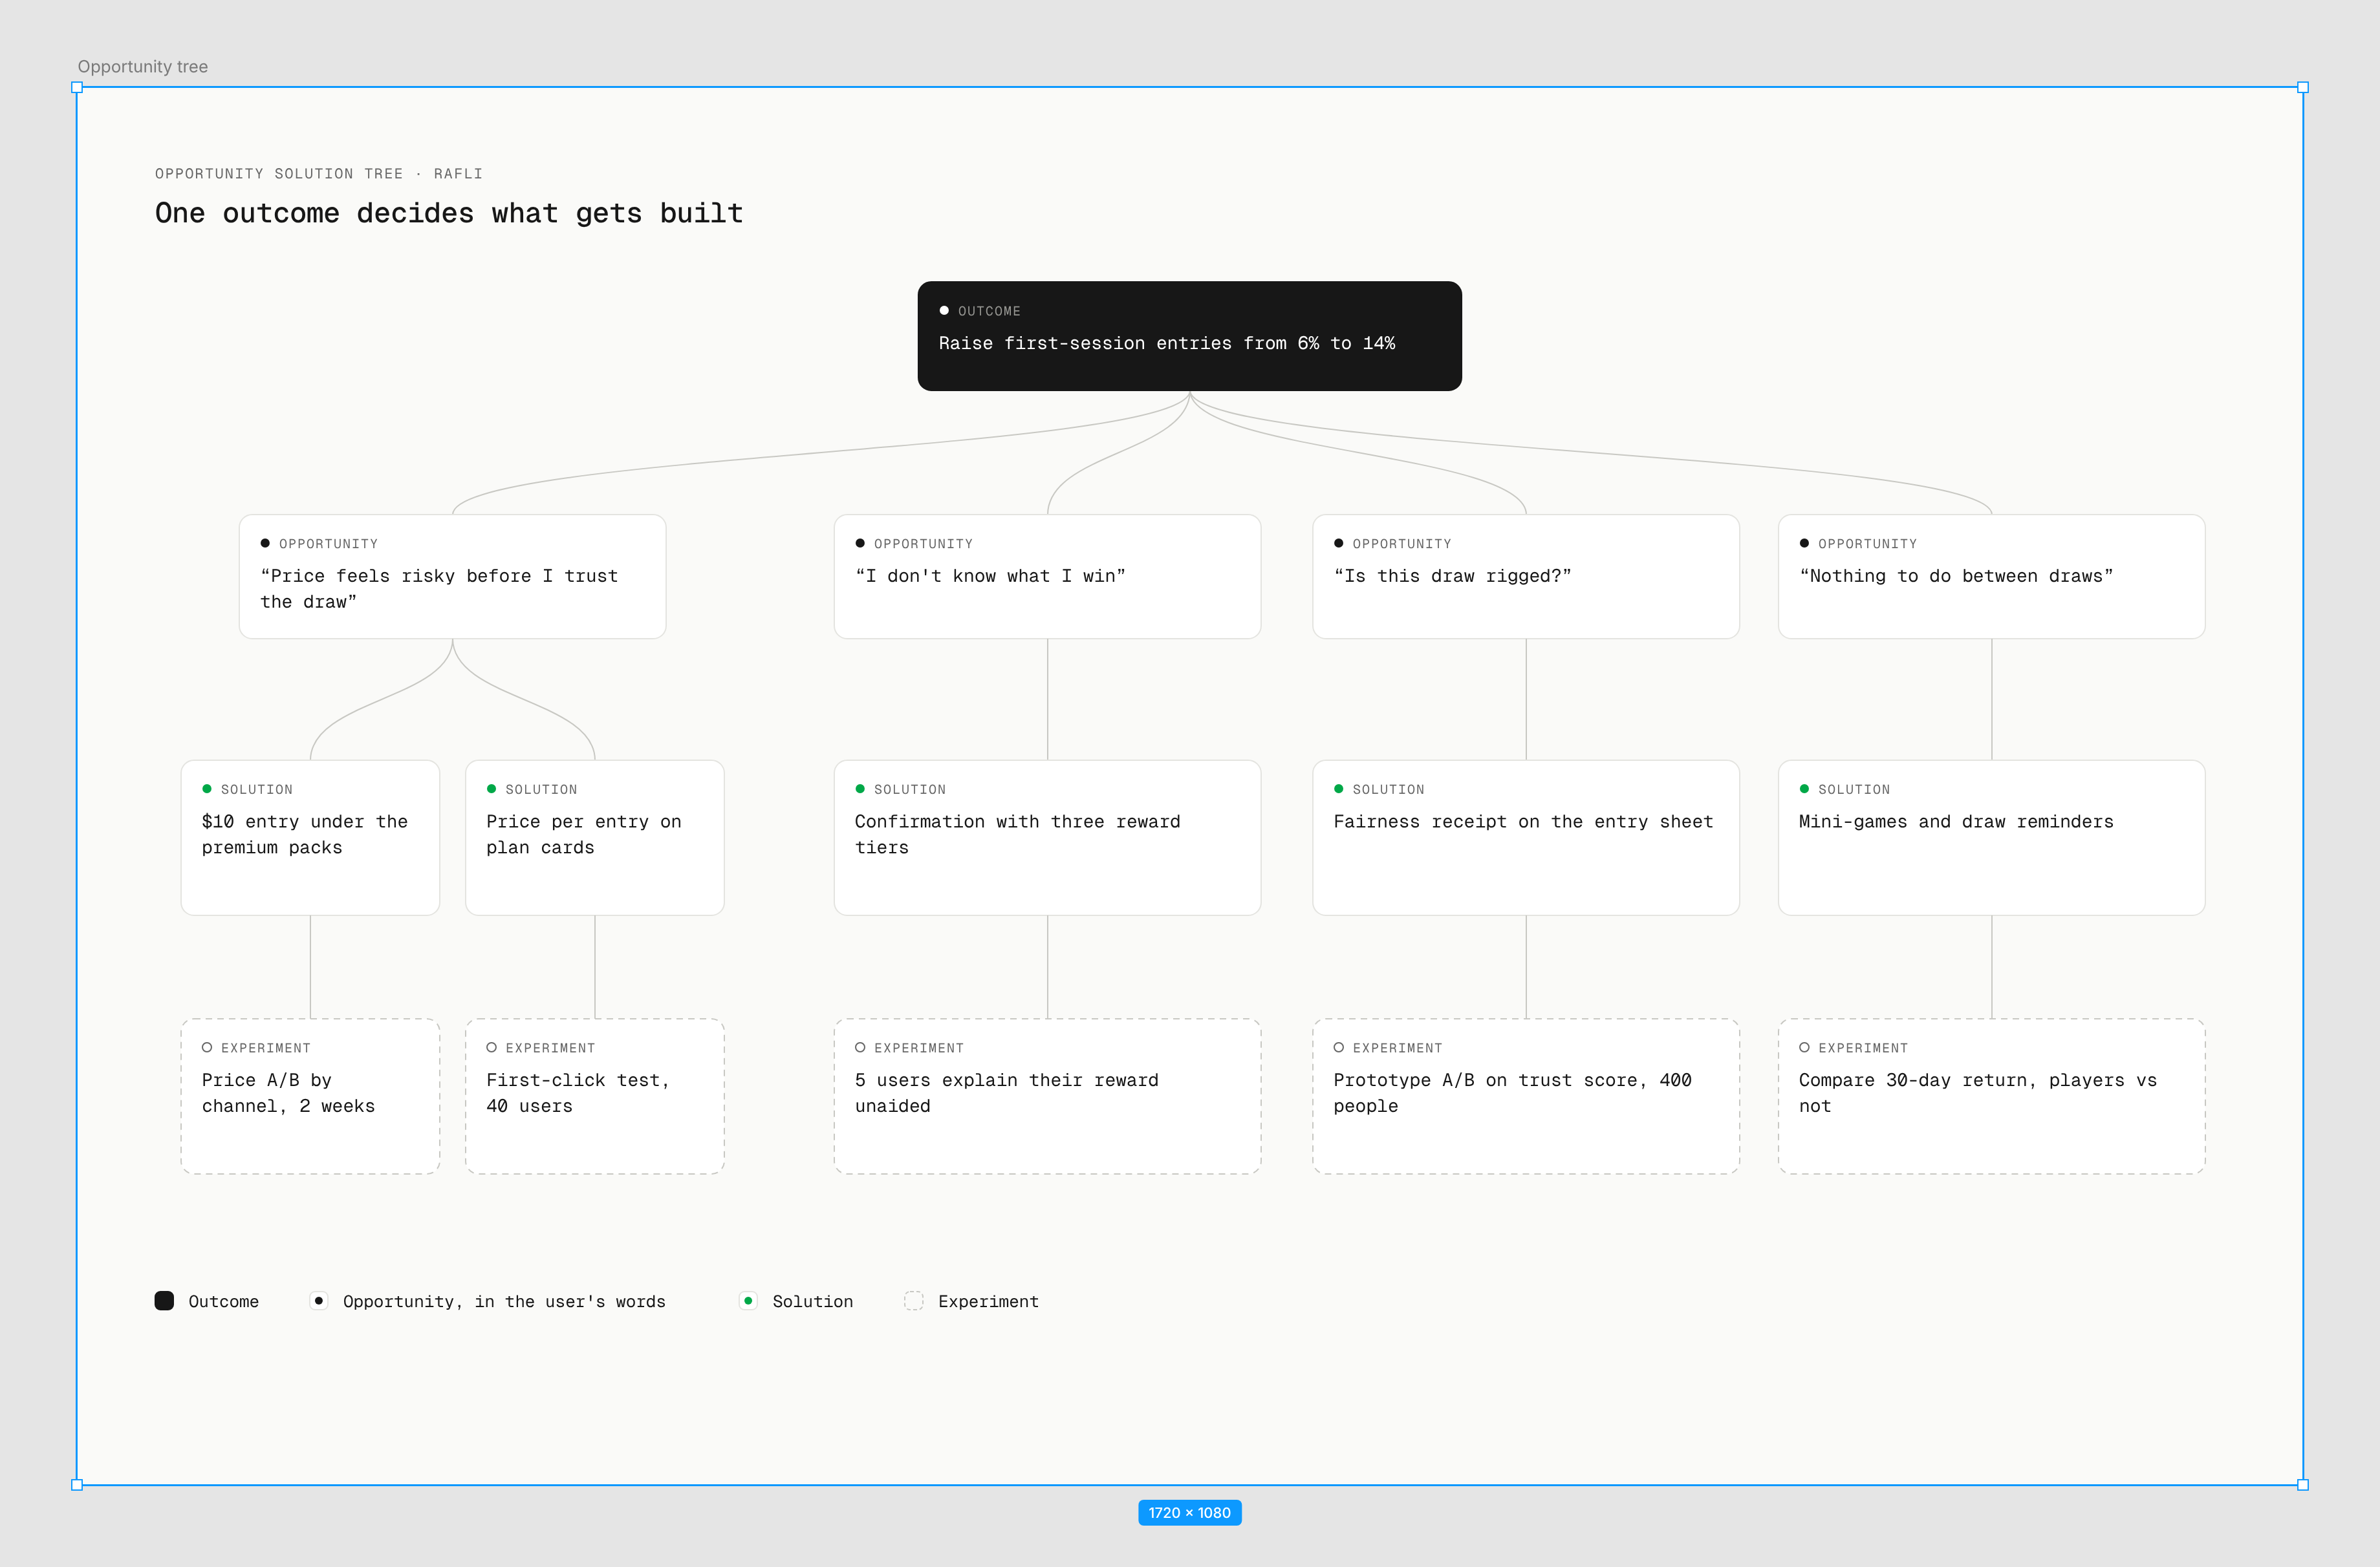Click the black Outcome legend swatch
The image size is (2380, 1567).
coord(165,1300)
